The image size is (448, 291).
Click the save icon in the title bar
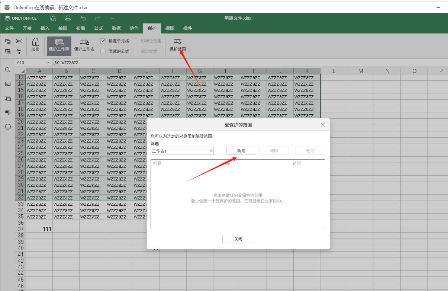[53, 18]
